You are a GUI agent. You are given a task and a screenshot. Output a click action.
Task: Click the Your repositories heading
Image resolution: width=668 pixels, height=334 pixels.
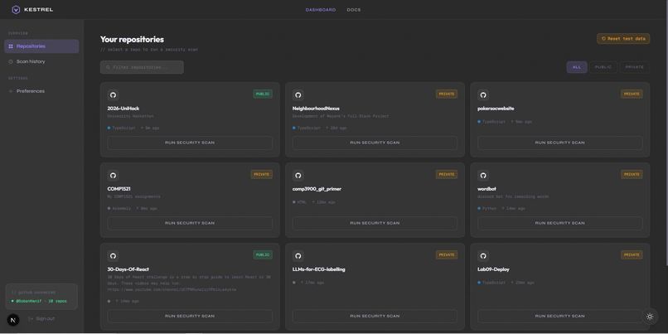coord(132,40)
